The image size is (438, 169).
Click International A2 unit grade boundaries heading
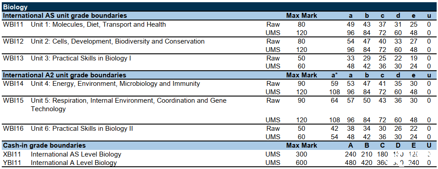[x=65, y=75]
